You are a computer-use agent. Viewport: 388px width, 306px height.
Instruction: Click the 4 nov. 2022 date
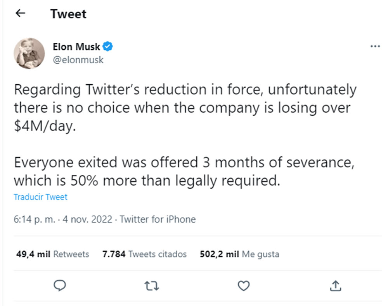[87, 219]
